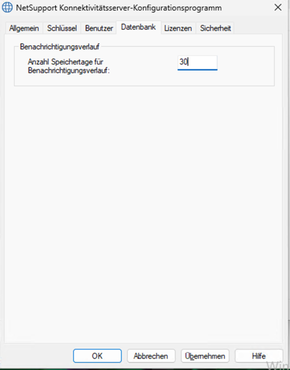Click the blue underline beneath the Speichertage field
The width and height of the screenshot is (290, 370).
197,70
